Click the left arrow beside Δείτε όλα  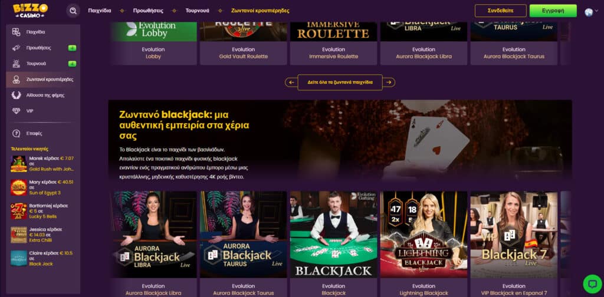291,82
